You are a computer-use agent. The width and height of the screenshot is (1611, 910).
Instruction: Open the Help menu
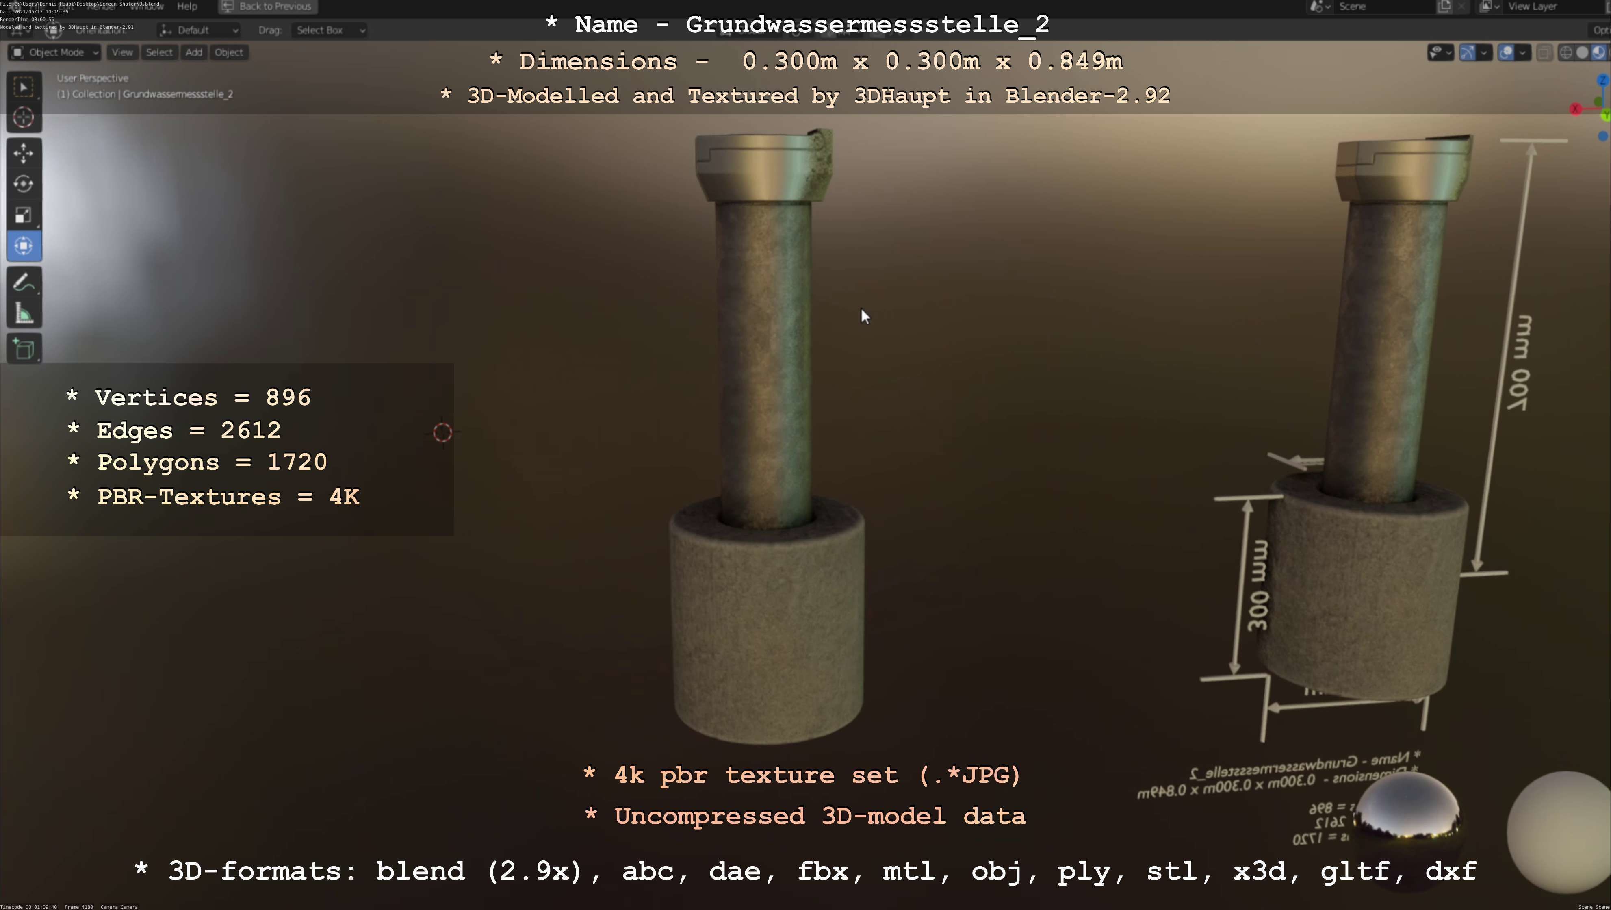click(187, 6)
